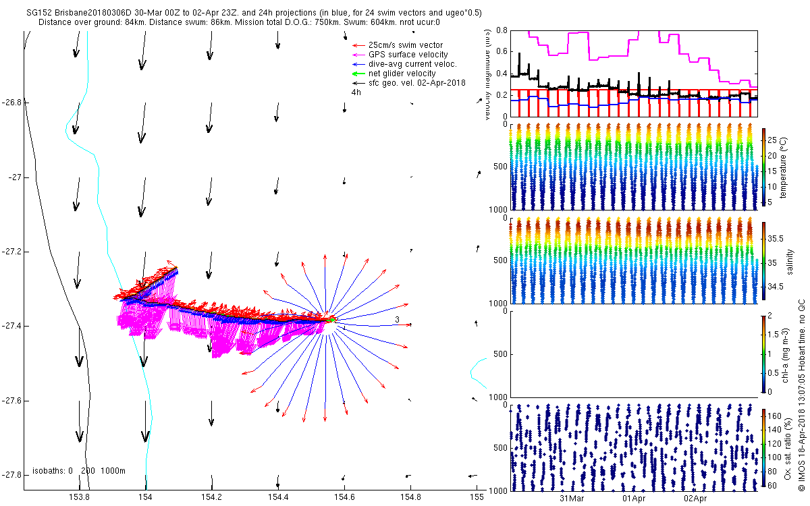Click the 154.4 longitude tick label
Screen dimensions: 810x506
[x=278, y=497]
